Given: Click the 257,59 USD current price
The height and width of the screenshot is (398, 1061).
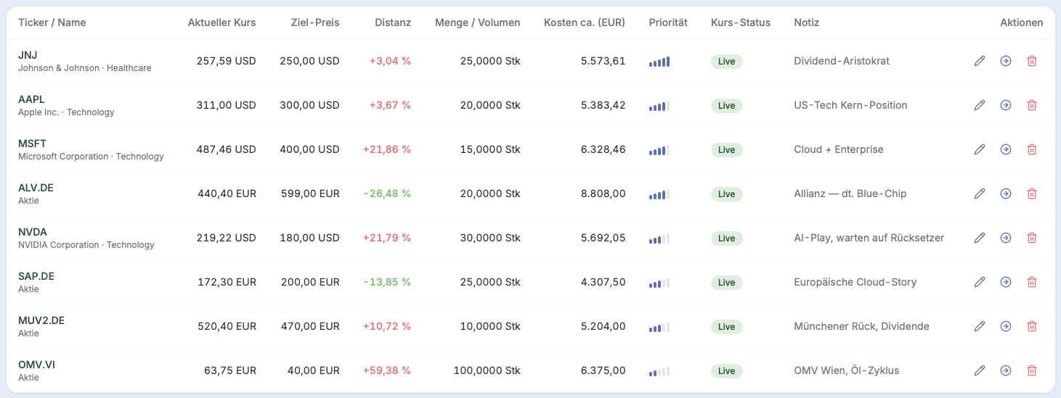Looking at the screenshot, I should [x=227, y=61].
